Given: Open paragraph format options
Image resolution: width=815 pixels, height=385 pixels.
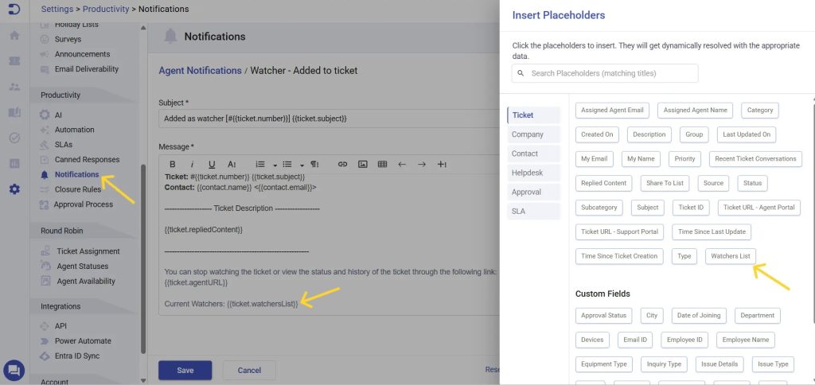Looking at the screenshot, I should (x=314, y=164).
